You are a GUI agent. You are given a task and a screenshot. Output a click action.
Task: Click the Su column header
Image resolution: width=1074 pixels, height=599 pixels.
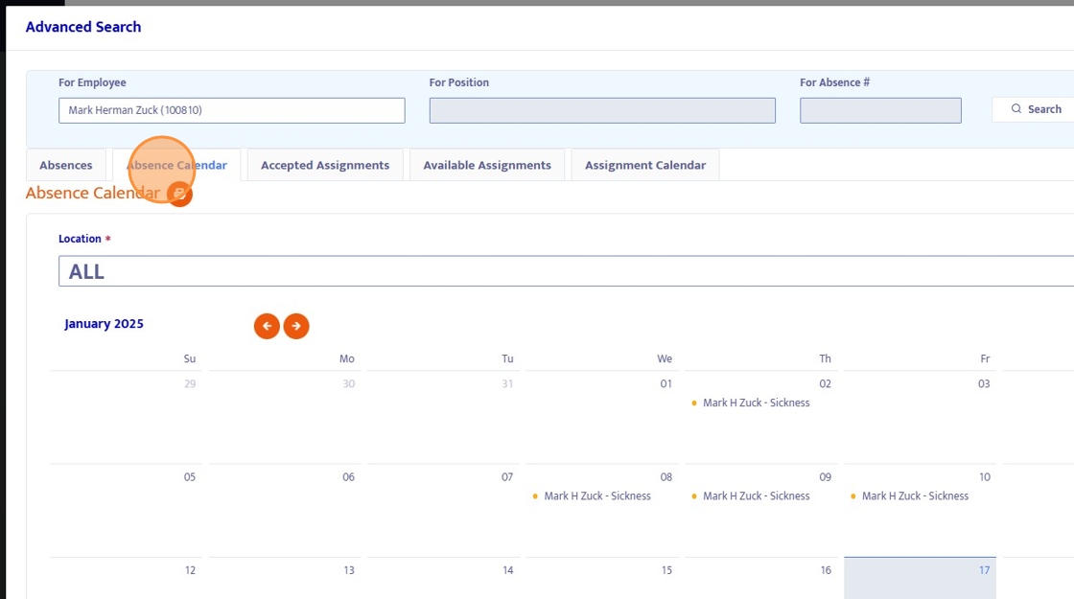point(190,358)
